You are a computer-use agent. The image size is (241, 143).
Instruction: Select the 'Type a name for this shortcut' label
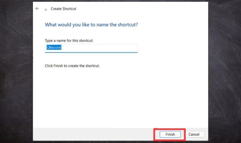69,40
